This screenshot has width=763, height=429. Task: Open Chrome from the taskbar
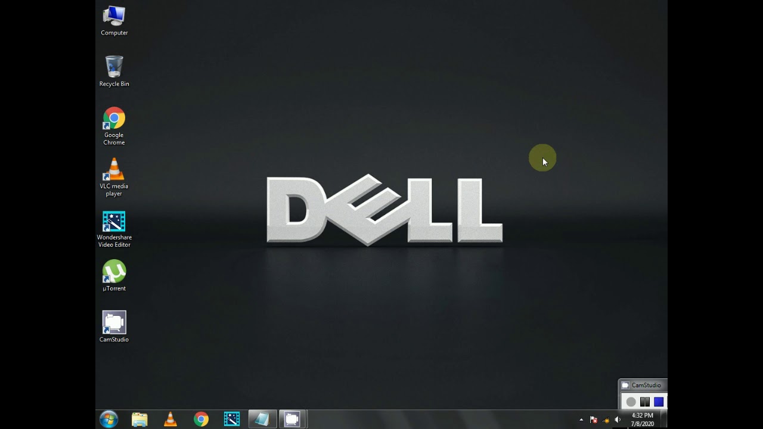201,419
